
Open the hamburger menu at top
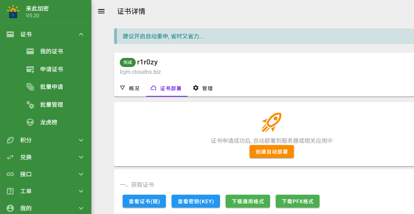(101, 11)
